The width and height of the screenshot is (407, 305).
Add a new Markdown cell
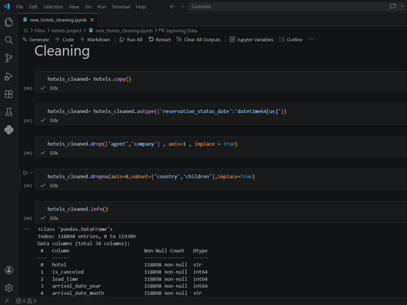[x=95, y=39]
